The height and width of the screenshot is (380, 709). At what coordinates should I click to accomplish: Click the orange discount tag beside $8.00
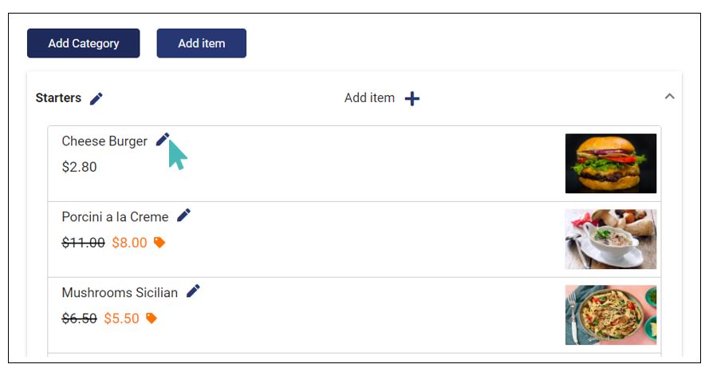[160, 243]
